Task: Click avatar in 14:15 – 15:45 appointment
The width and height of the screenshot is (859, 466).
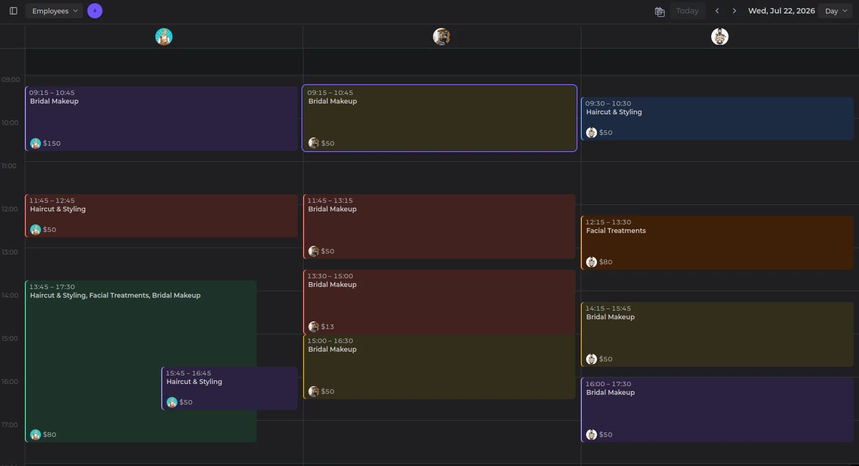Action: 592,359
